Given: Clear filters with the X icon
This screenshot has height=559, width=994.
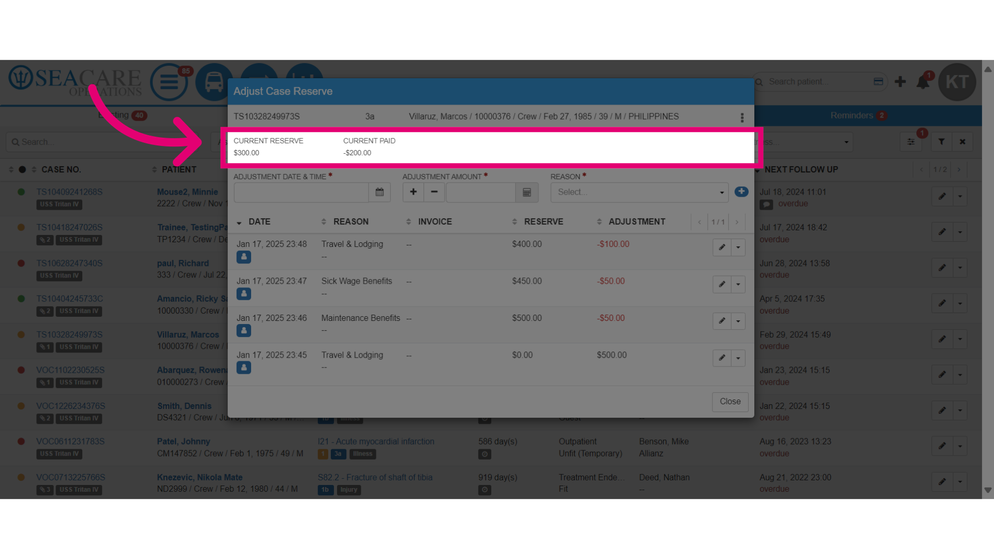Looking at the screenshot, I should pos(962,142).
